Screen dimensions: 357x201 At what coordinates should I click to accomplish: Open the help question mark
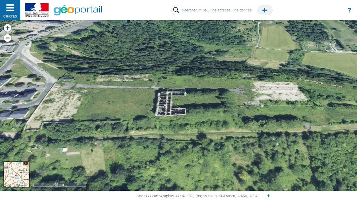click(349, 10)
